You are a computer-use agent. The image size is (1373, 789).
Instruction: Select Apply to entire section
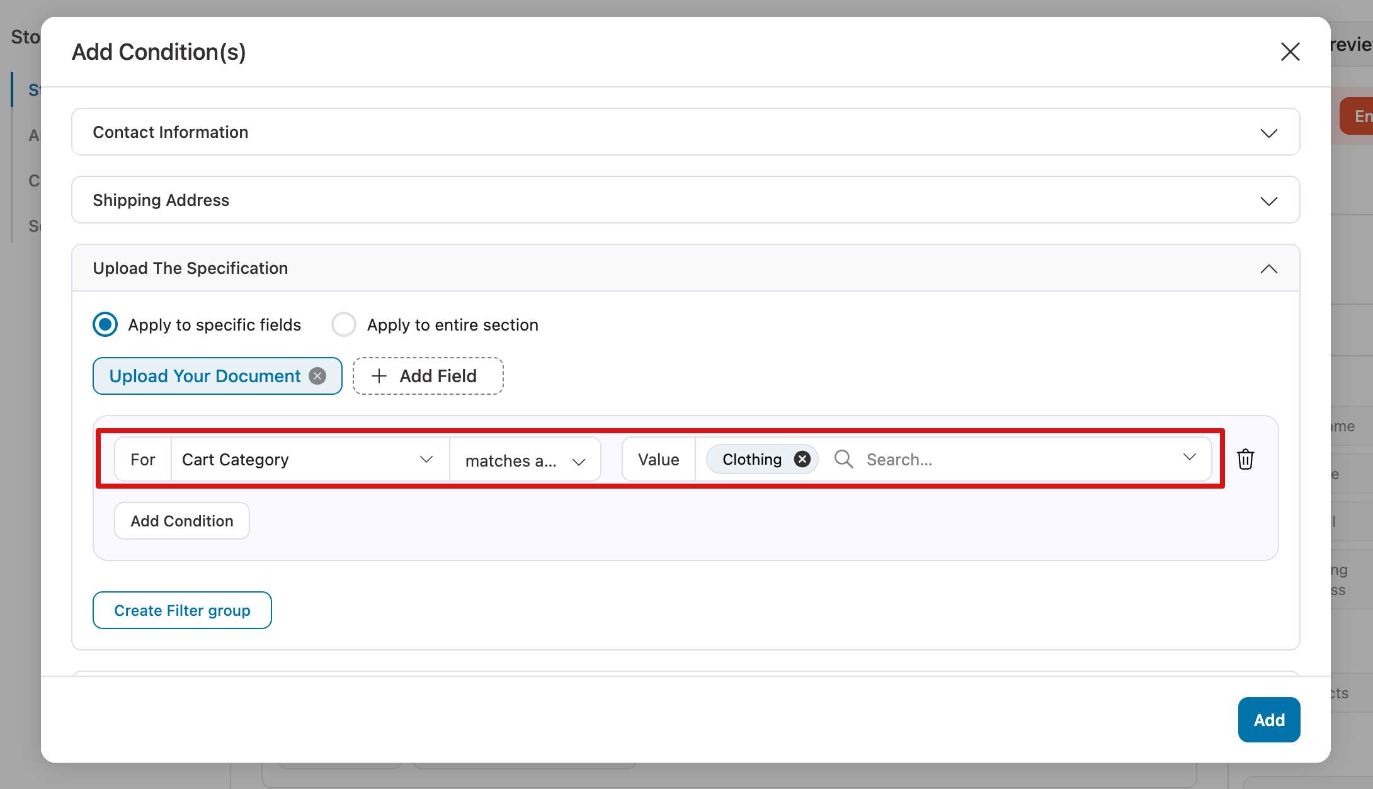point(344,324)
